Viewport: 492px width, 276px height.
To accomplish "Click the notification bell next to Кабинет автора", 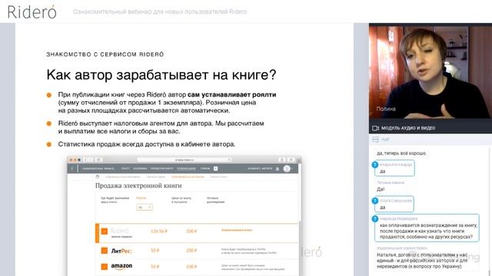I will click(x=278, y=169).
